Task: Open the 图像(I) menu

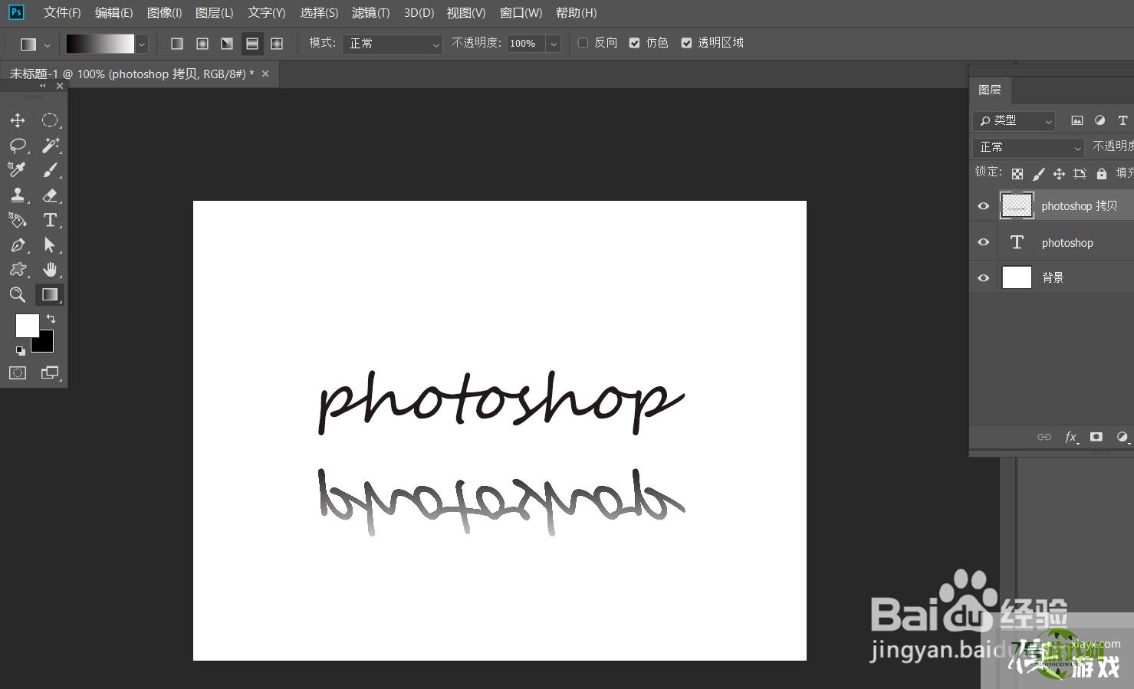Action: pos(164,13)
